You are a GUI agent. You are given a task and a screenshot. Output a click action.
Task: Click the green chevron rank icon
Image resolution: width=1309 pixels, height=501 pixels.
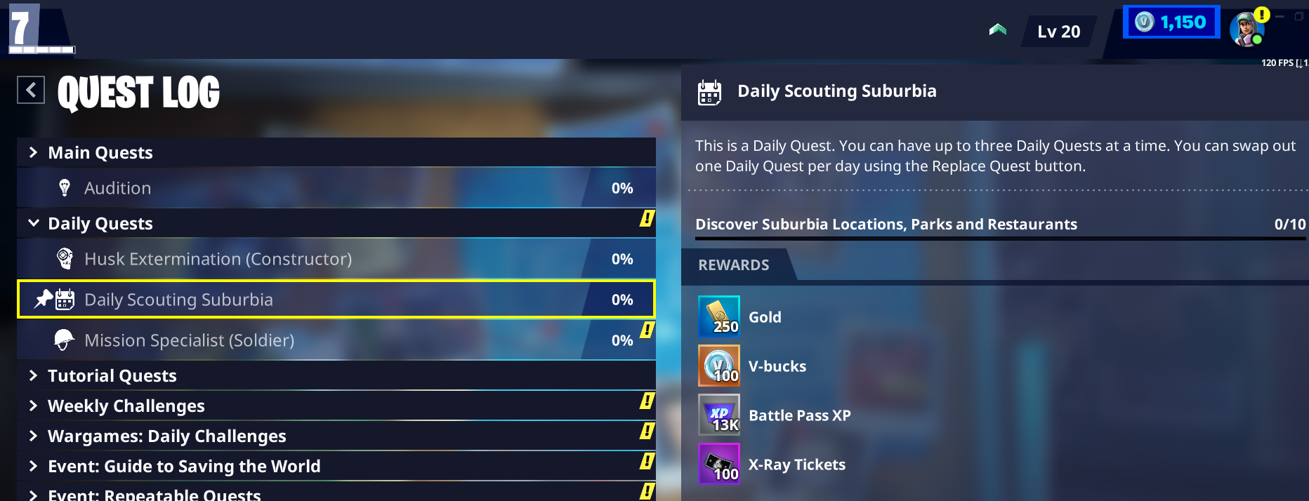tap(997, 29)
